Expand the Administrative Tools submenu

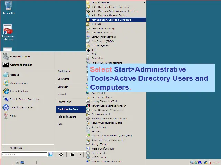(71, 109)
